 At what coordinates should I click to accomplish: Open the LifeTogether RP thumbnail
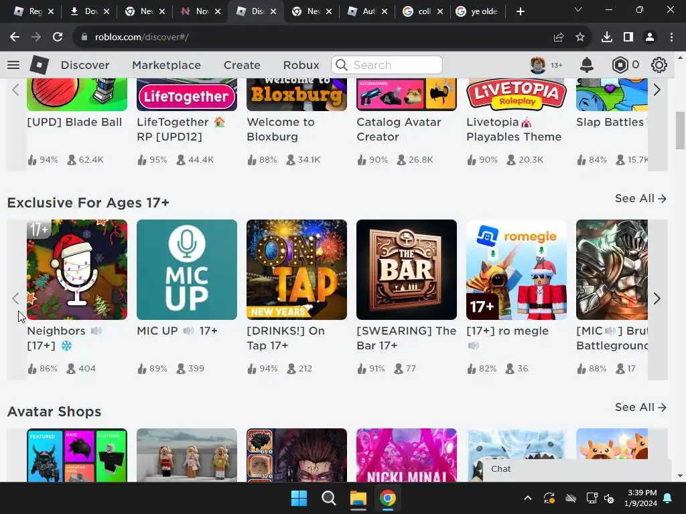[x=187, y=94]
